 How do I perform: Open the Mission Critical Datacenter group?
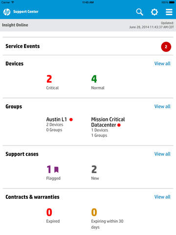click(108, 127)
